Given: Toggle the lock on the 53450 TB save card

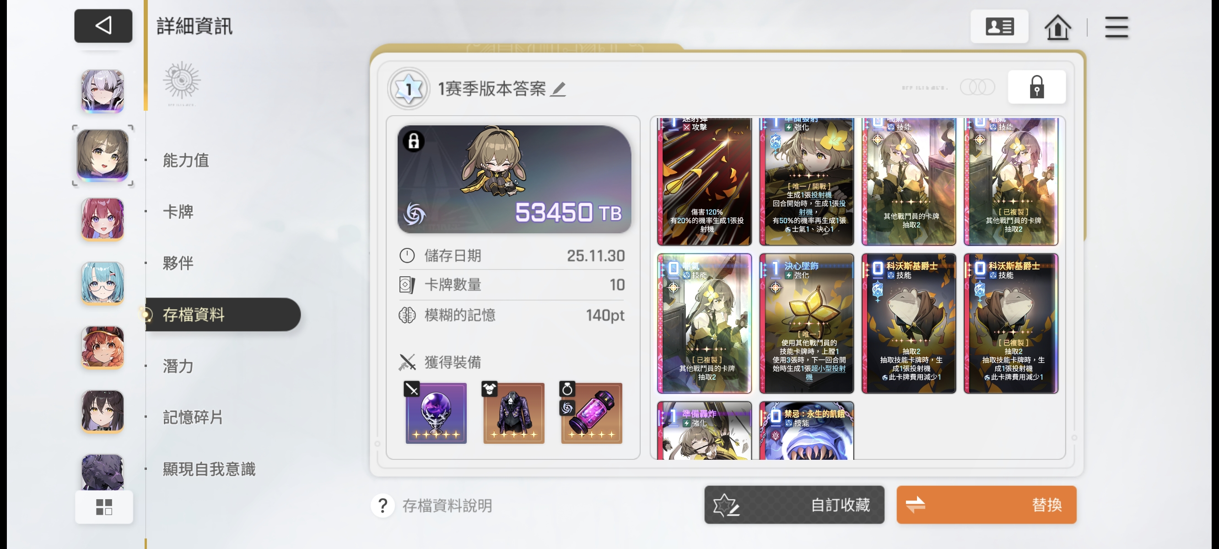Looking at the screenshot, I should tap(414, 140).
